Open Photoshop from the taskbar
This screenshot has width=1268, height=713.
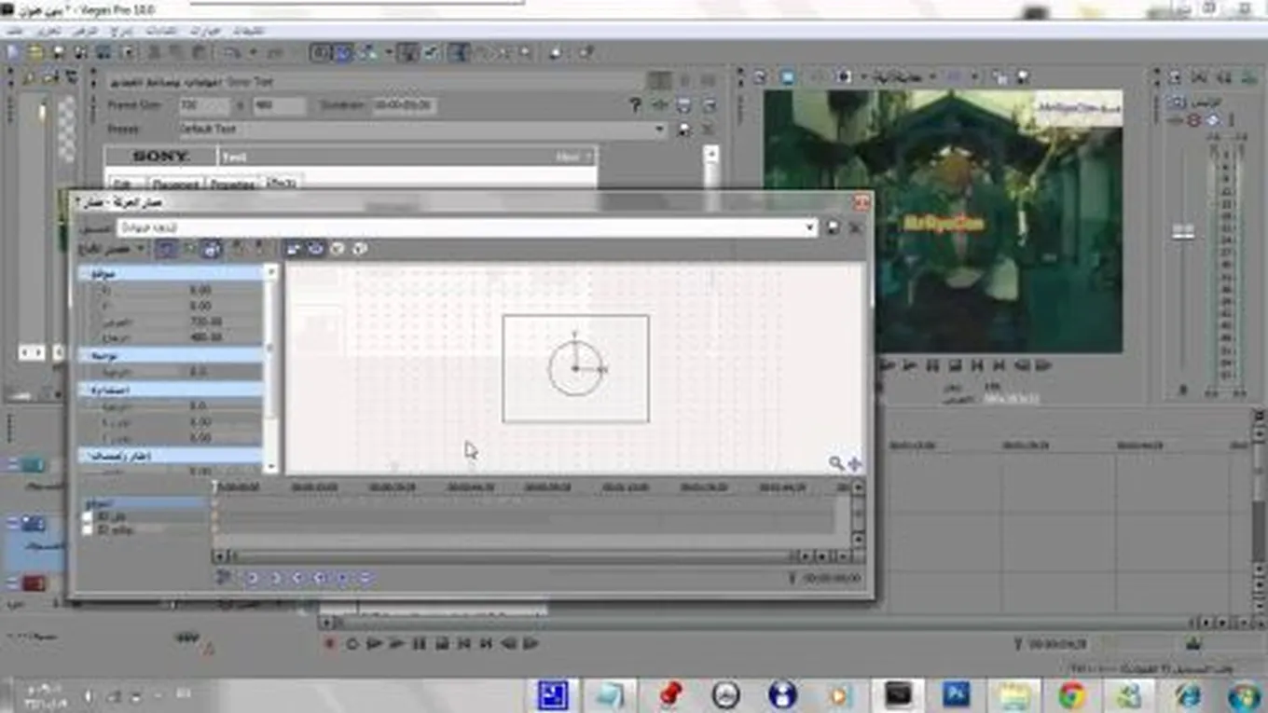[956, 694]
